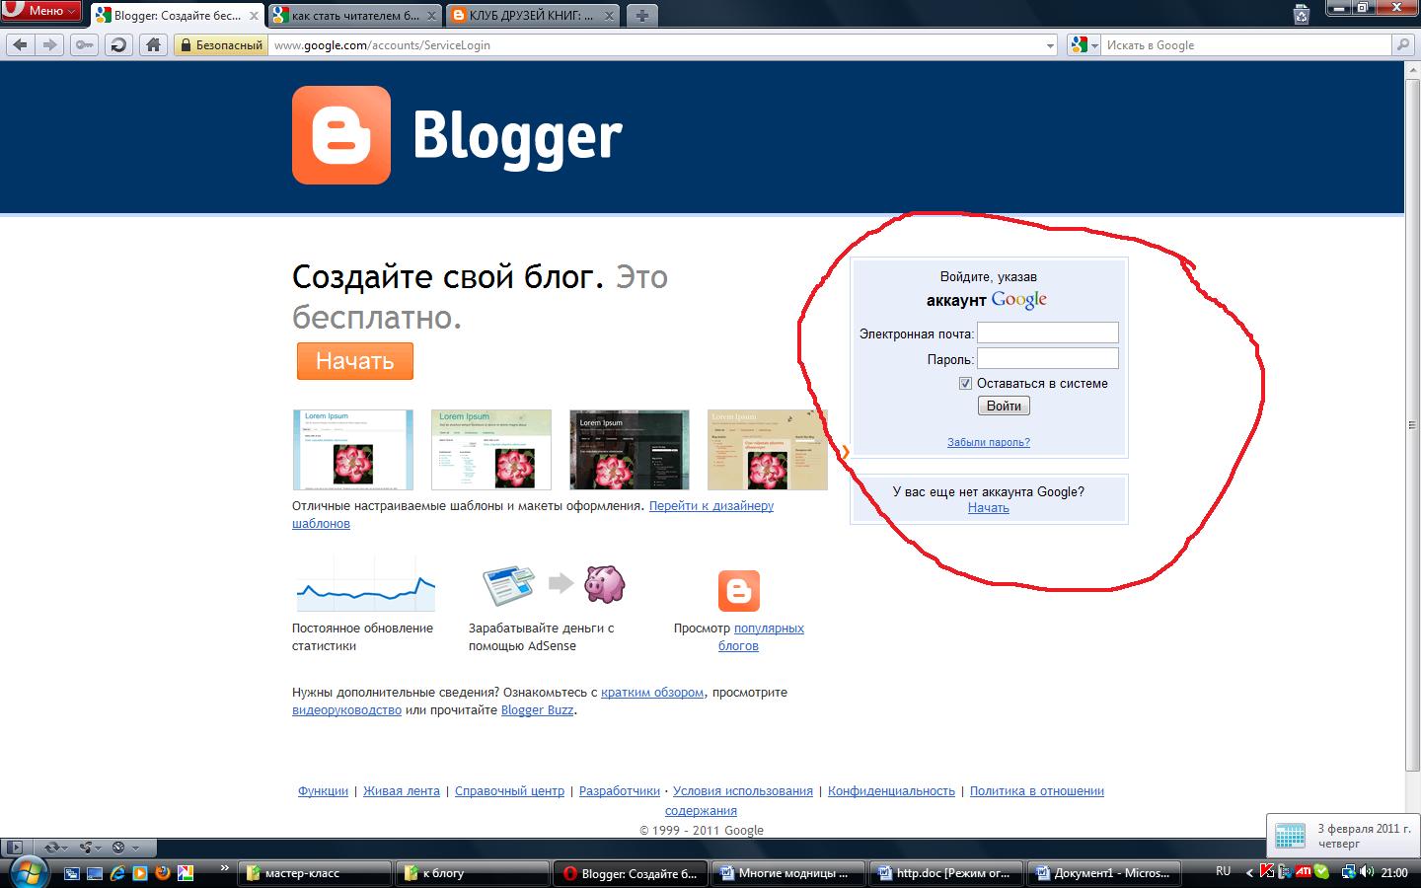This screenshot has height=888, width=1421.
Task: Switch to the КЛУБ ДРУЗЕЙ КНИГ tab
Action: (533, 15)
